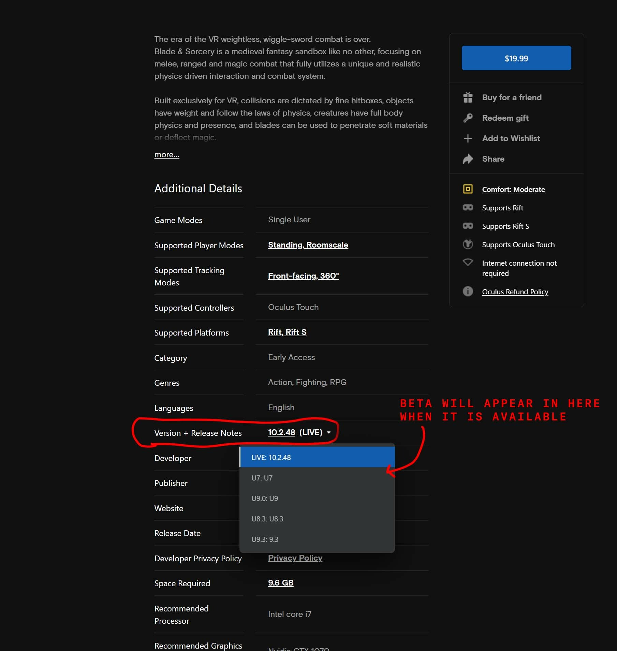Add to Wishlist text button
This screenshot has height=651, width=617.
tap(511, 138)
